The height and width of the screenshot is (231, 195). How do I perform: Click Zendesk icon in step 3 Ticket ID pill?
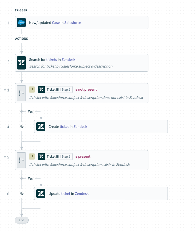pyautogui.click(x=41, y=90)
